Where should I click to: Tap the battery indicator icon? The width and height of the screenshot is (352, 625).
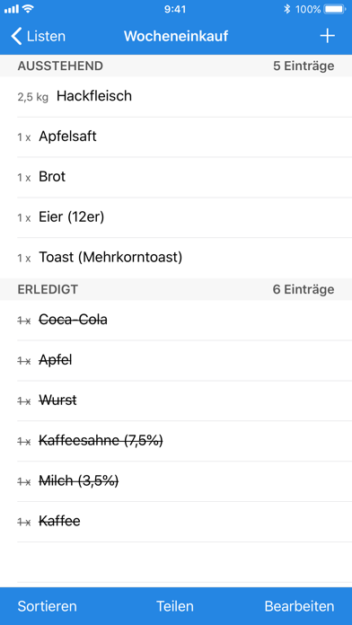(x=335, y=9)
